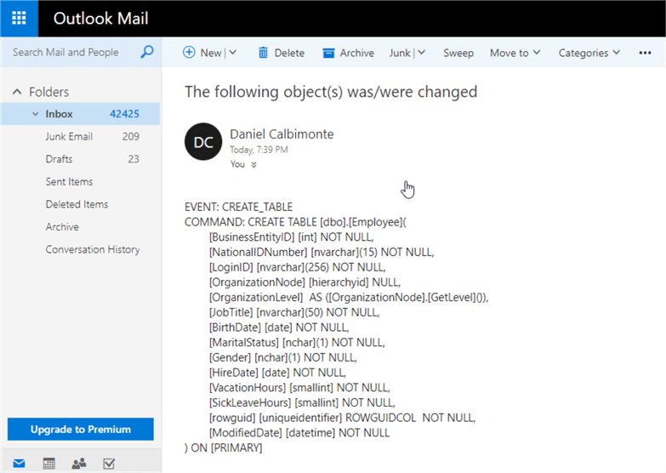Open the Junk dropdown arrow
This screenshot has width=666, height=473.
pyautogui.click(x=421, y=53)
